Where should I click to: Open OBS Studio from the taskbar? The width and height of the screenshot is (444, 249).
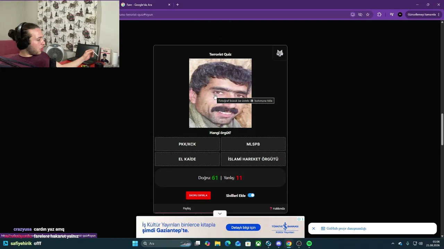click(x=299, y=243)
